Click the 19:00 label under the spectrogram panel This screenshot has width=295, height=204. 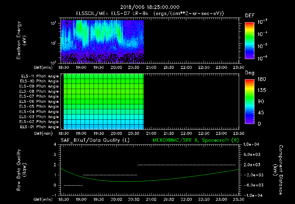tap(81, 67)
